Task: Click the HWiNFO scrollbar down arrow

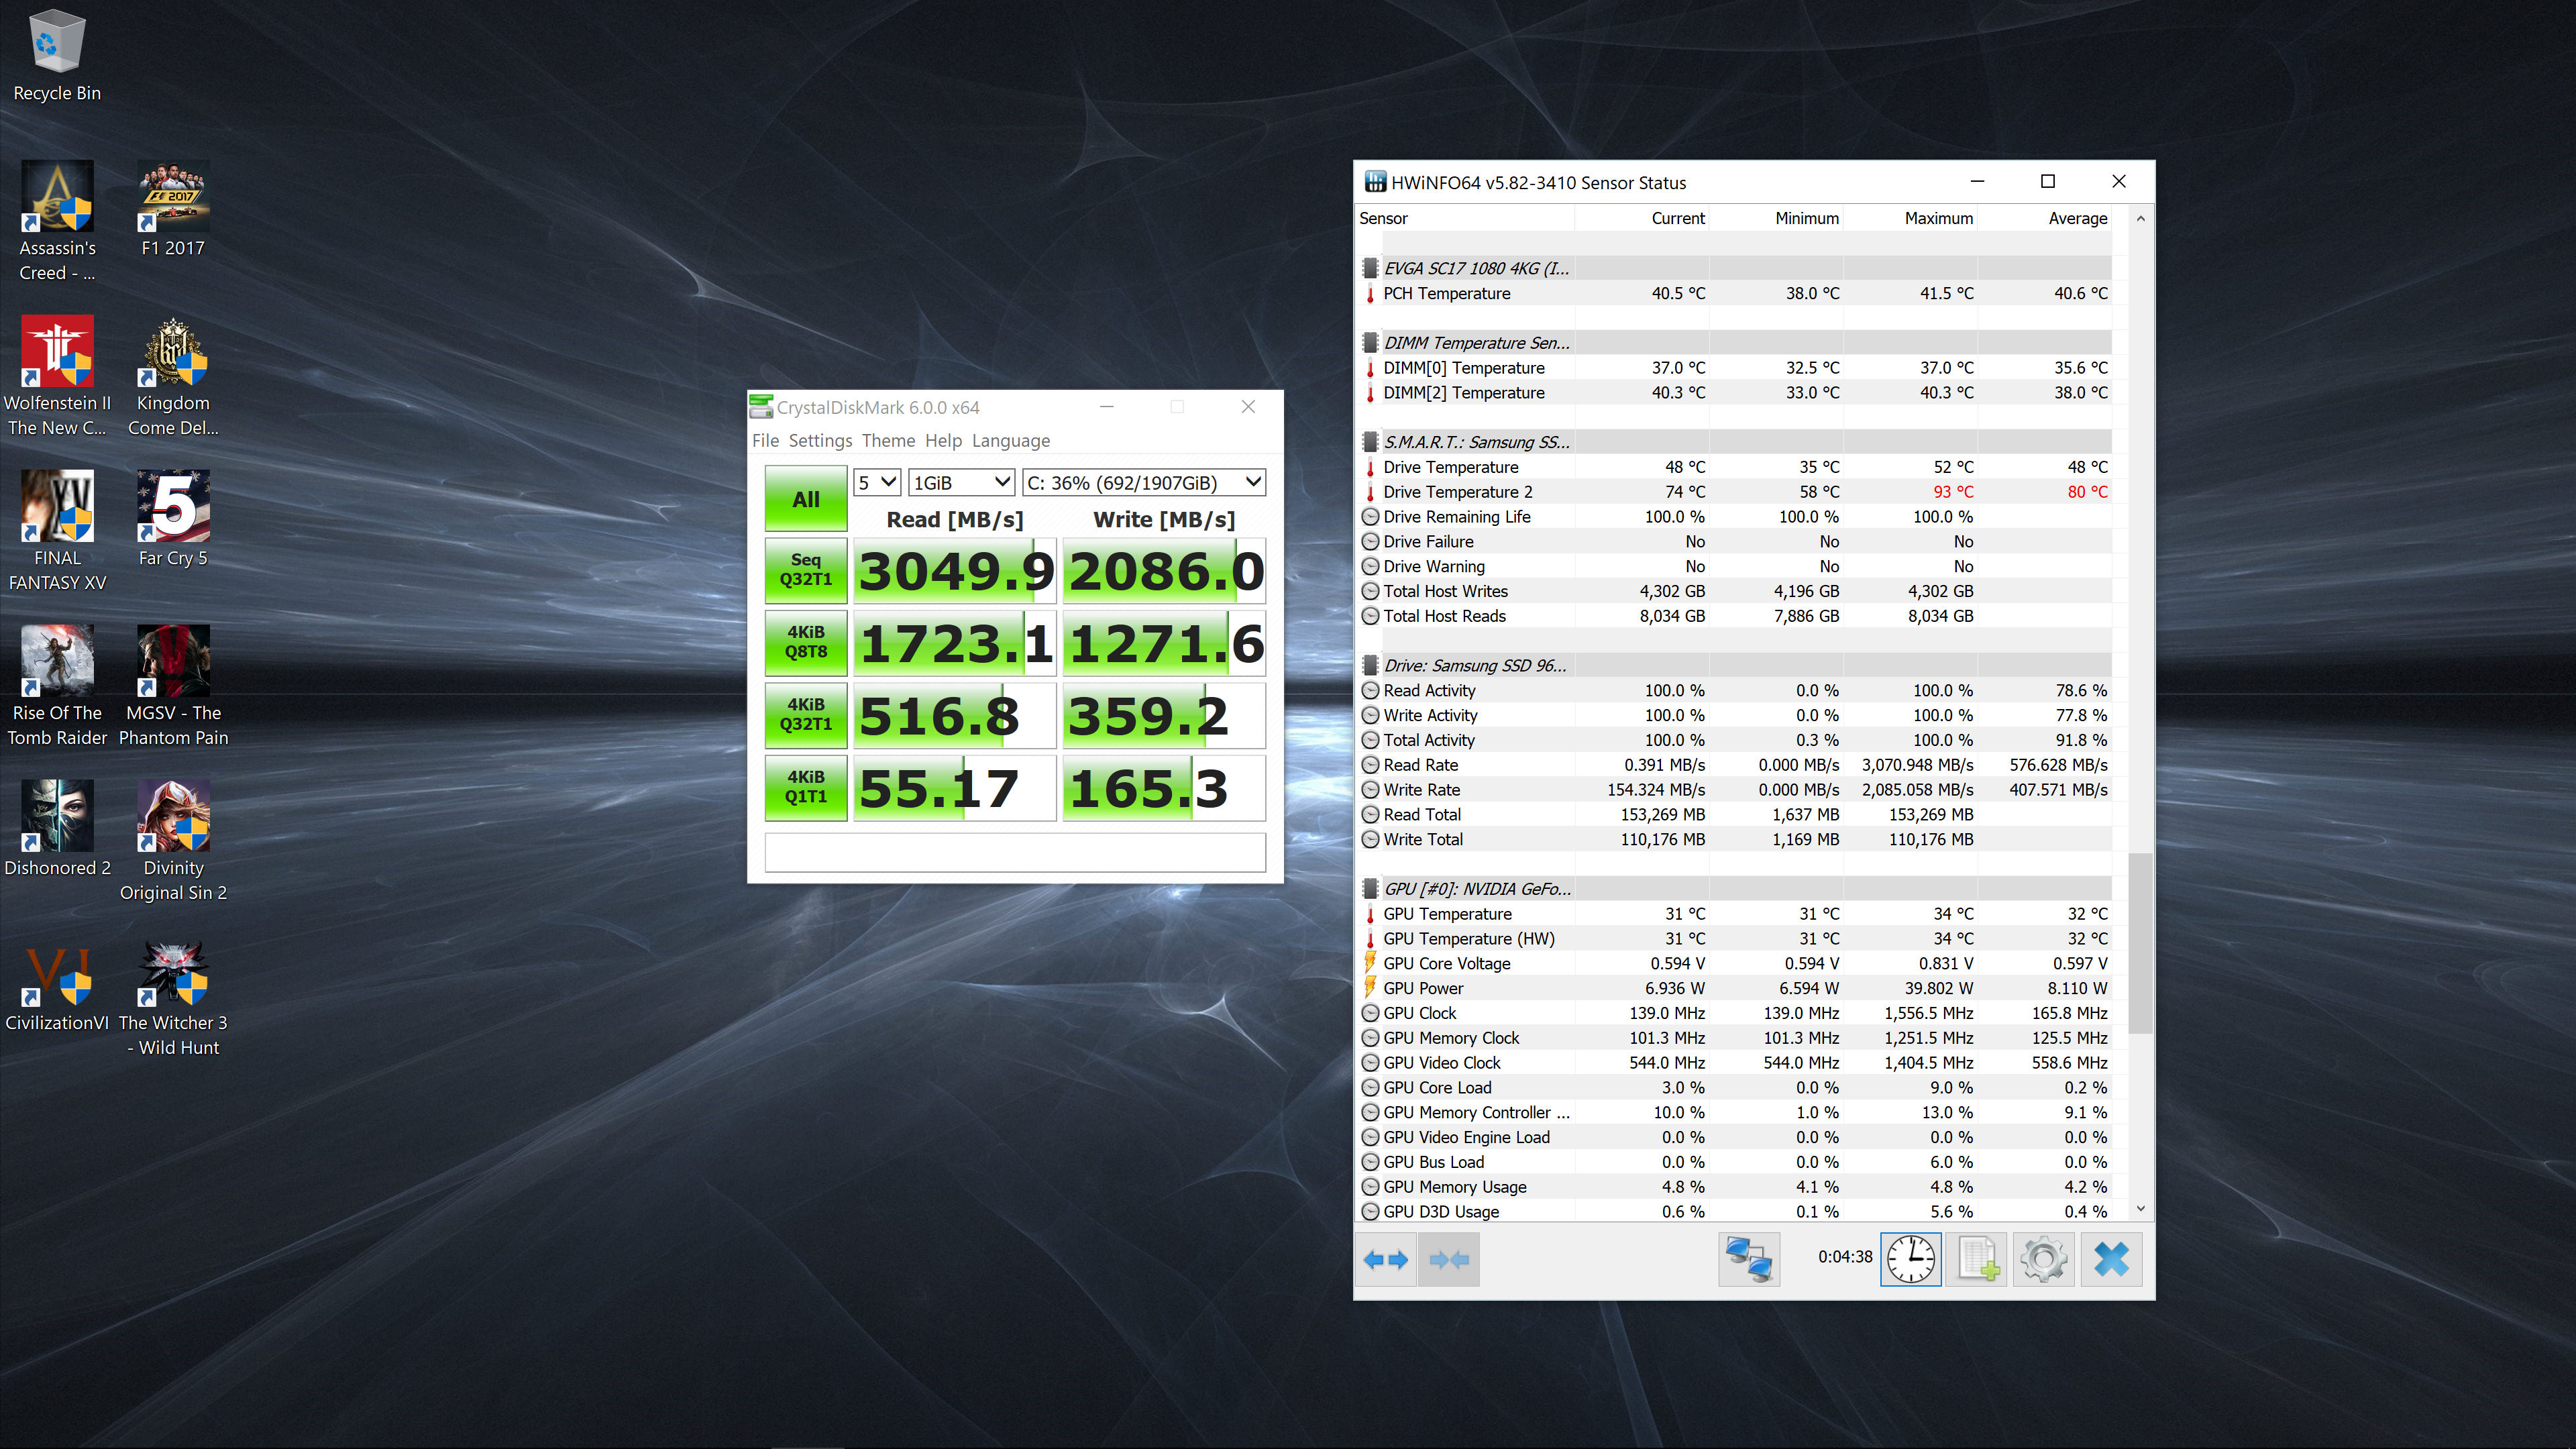Action: 2140,1209
